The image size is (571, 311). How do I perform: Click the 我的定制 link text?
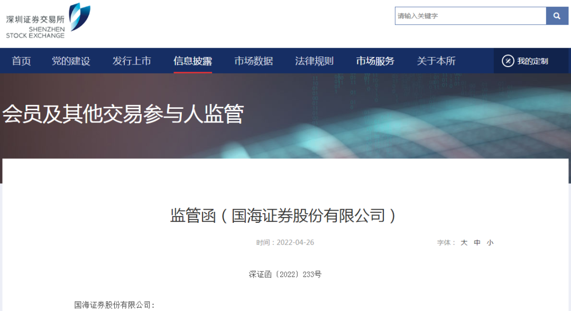[532, 61]
